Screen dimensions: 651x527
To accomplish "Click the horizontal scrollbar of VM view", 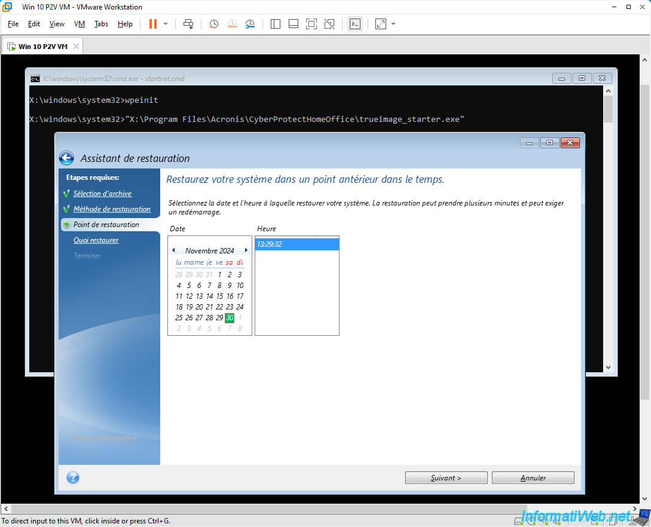I will (x=320, y=508).
